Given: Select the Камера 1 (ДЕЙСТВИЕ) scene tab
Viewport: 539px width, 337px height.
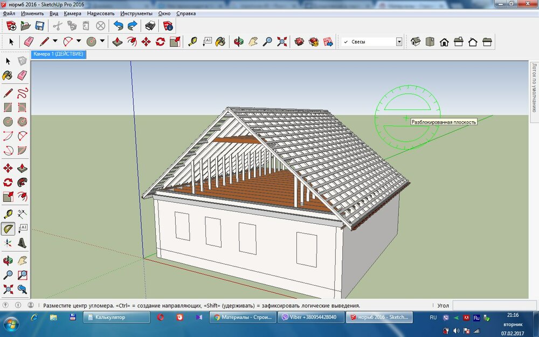Looking at the screenshot, I should pos(58,54).
